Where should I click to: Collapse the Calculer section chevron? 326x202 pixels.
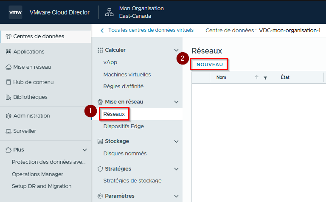coord(176,50)
